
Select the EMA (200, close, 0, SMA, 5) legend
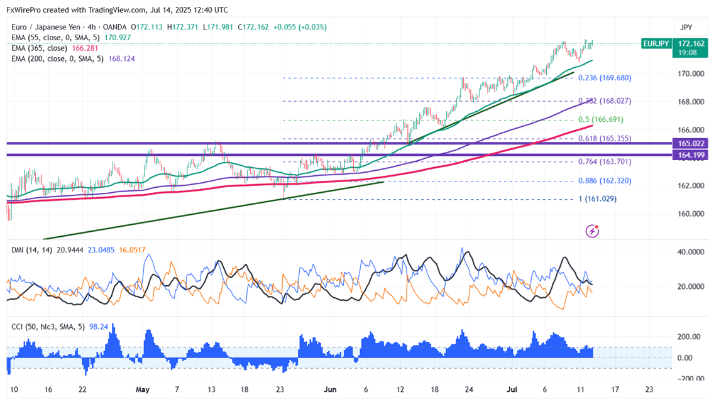[x=58, y=58]
